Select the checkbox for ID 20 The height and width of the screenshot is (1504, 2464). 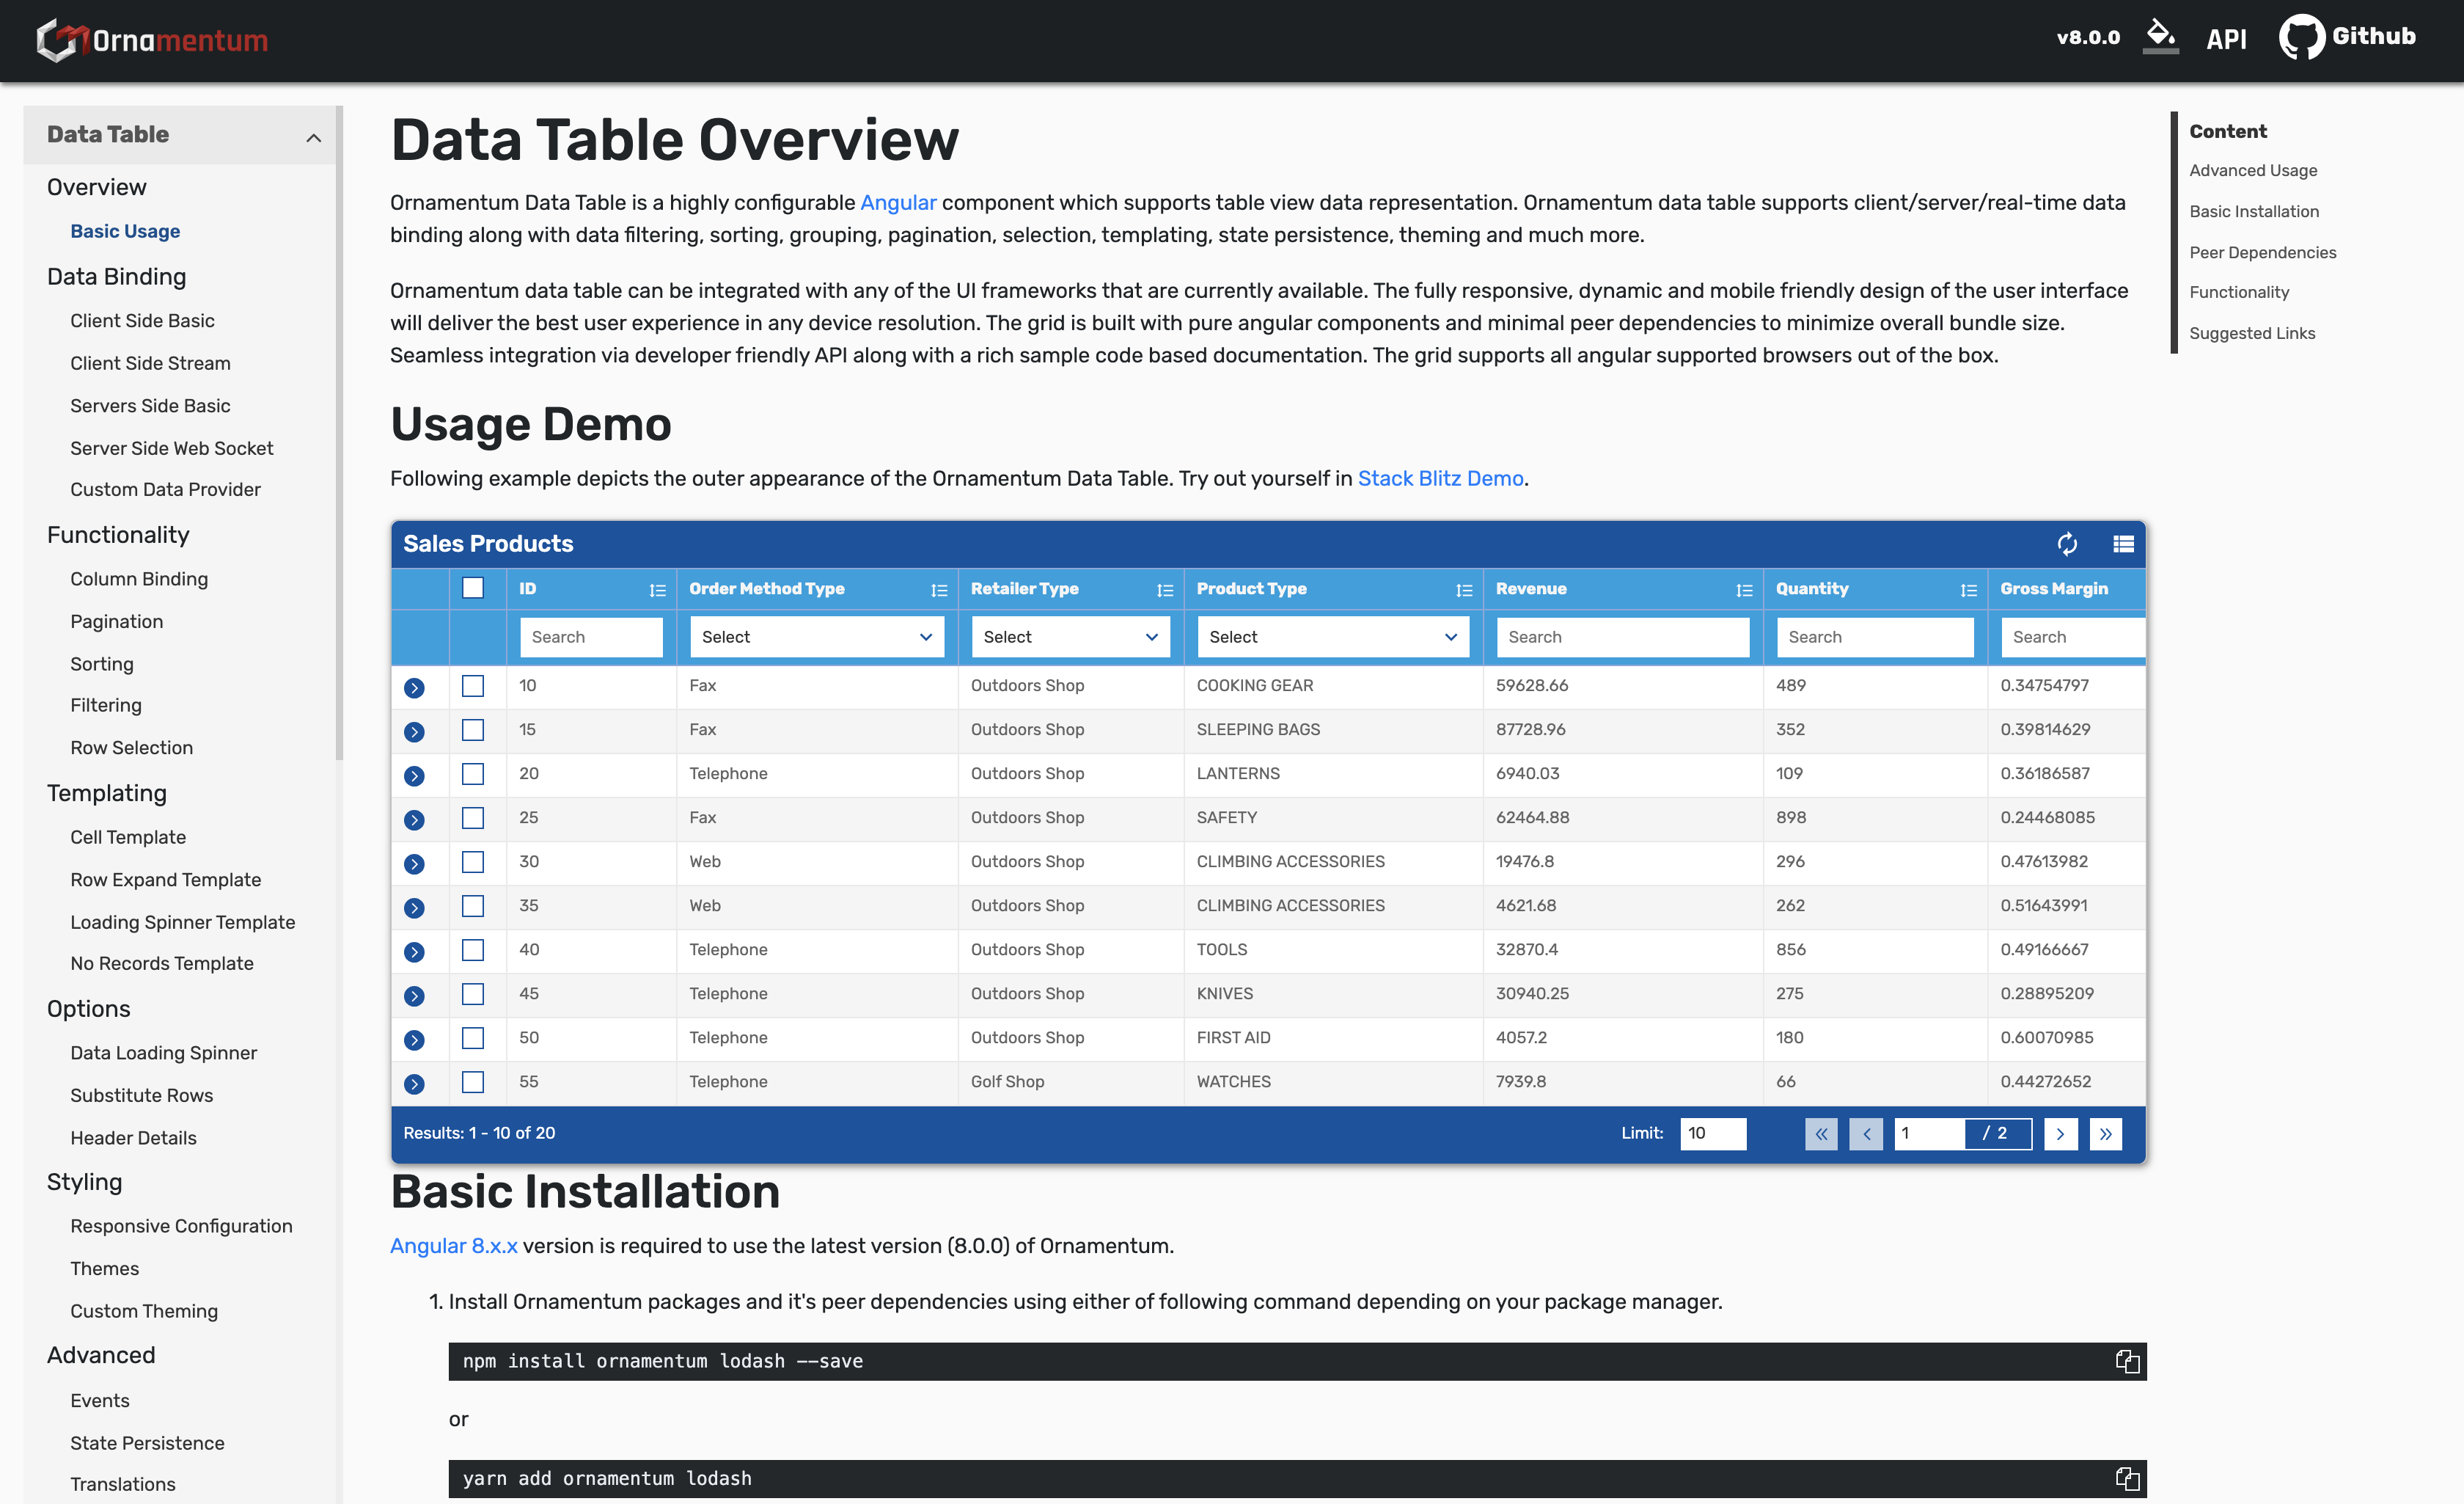click(473, 773)
